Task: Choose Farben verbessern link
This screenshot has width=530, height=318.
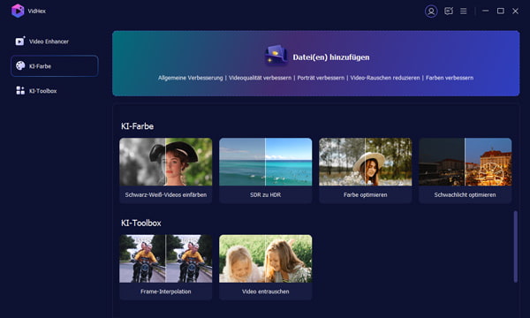Action: 450,78
